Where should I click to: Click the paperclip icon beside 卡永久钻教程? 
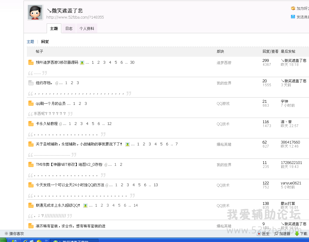[x=60, y=124]
